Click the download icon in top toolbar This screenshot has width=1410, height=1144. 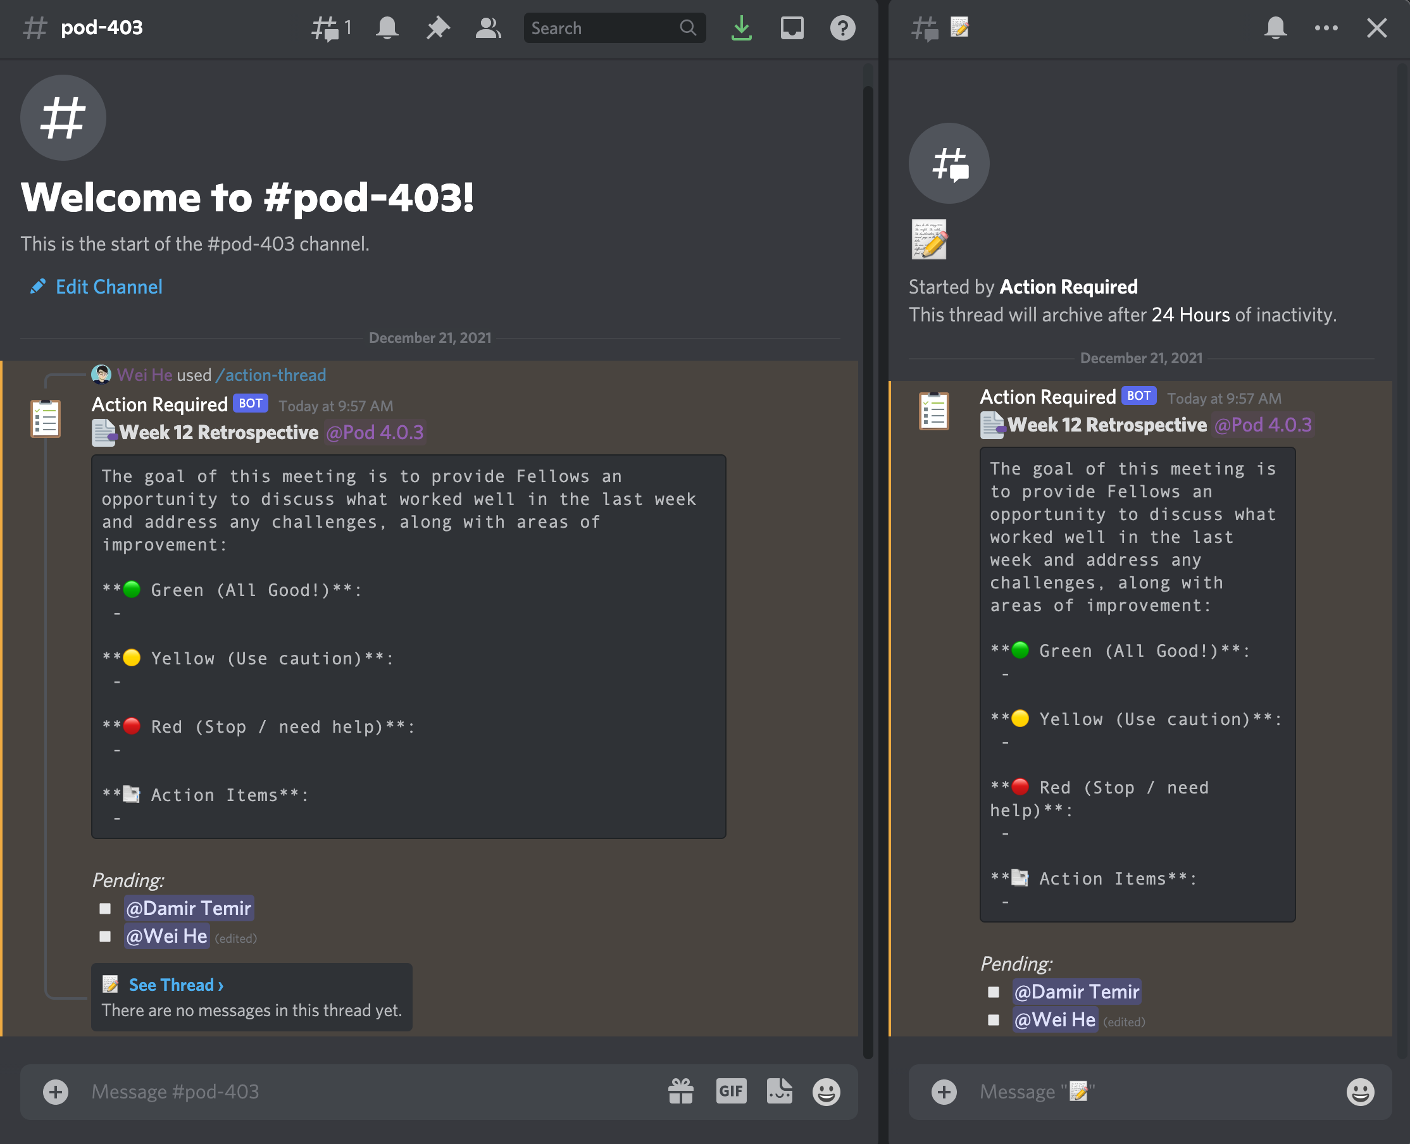coord(742,26)
